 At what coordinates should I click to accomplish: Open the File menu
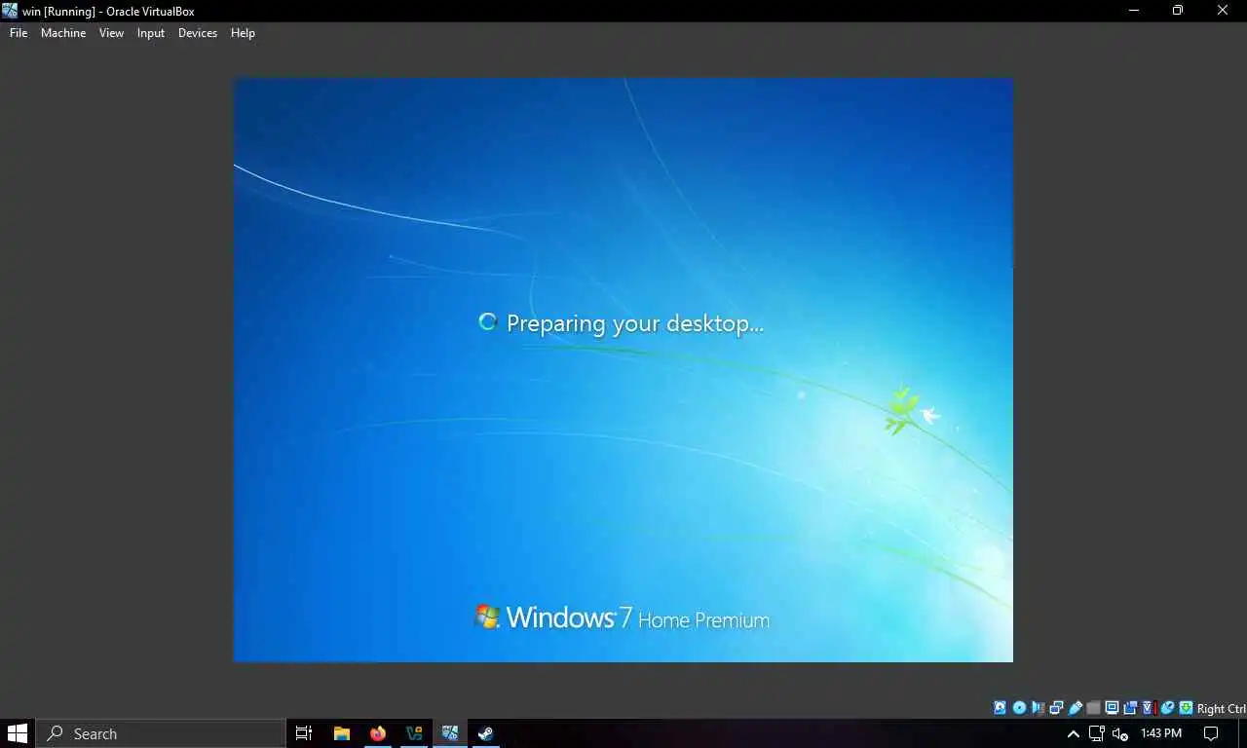click(x=19, y=33)
